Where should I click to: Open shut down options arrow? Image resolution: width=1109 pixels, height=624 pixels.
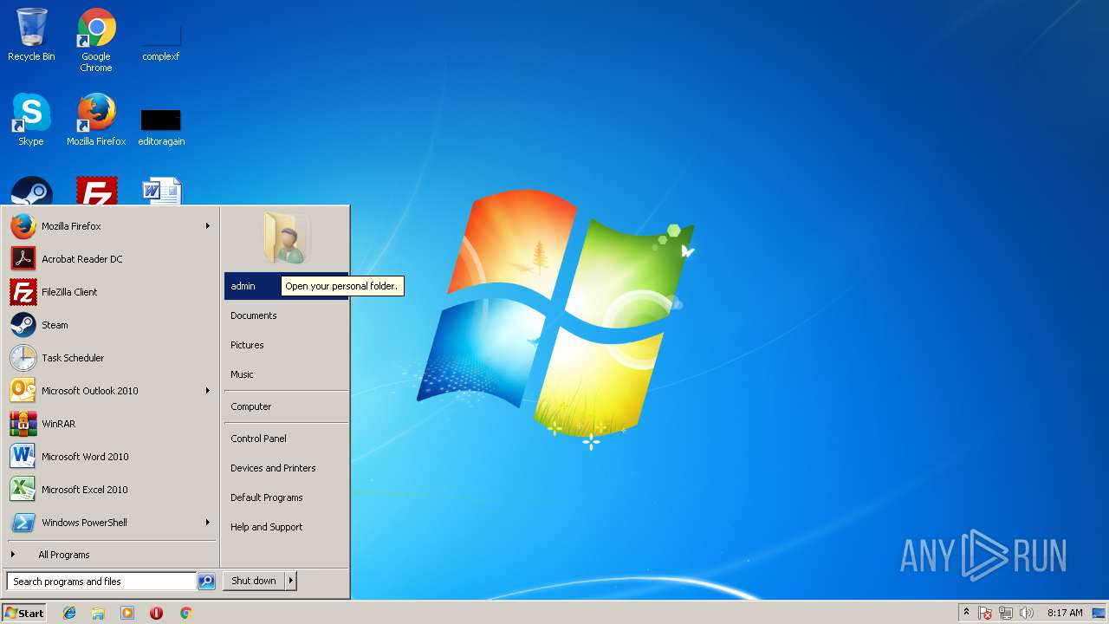(x=291, y=581)
